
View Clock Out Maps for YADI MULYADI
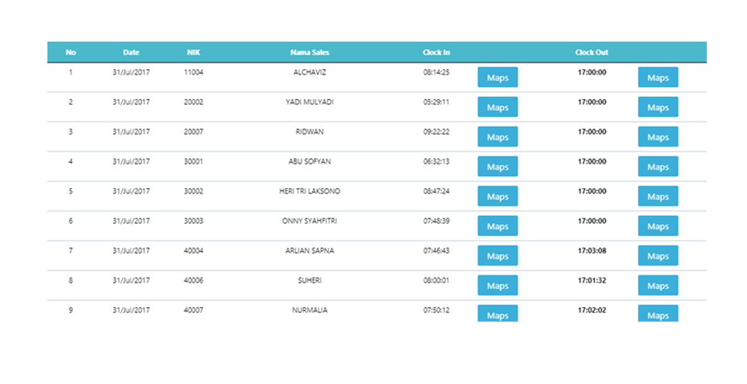point(657,108)
